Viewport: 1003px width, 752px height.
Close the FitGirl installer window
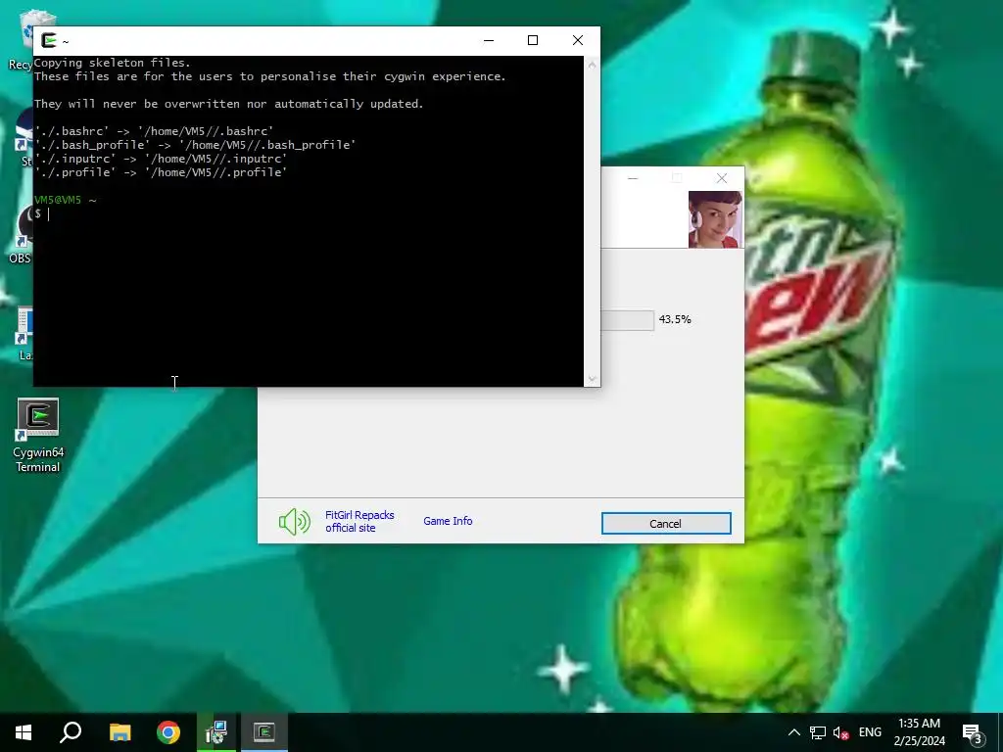(722, 178)
